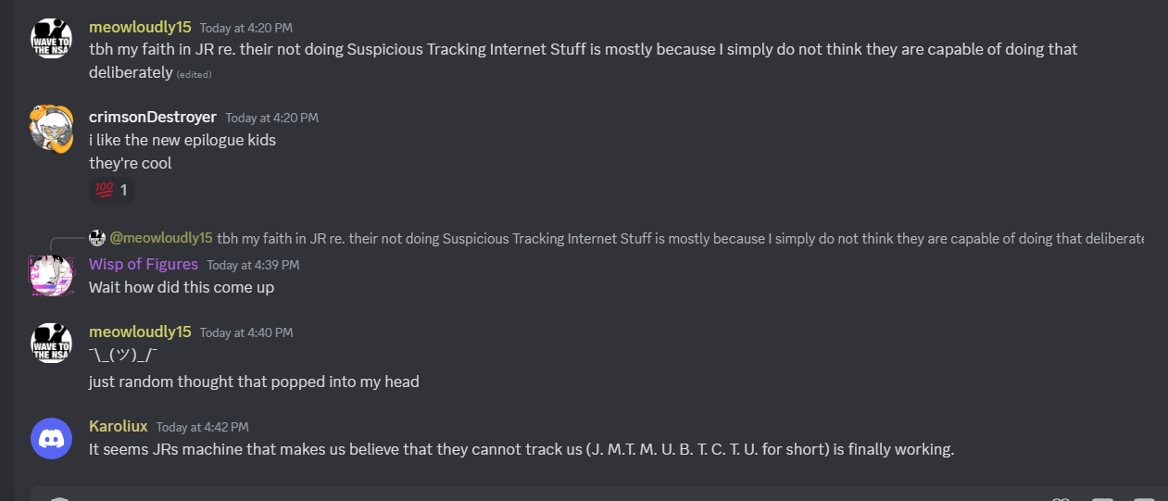Click the meowloudly15 username at 4:40 PM
Viewport: 1168px width, 501px height.
(140, 332)
